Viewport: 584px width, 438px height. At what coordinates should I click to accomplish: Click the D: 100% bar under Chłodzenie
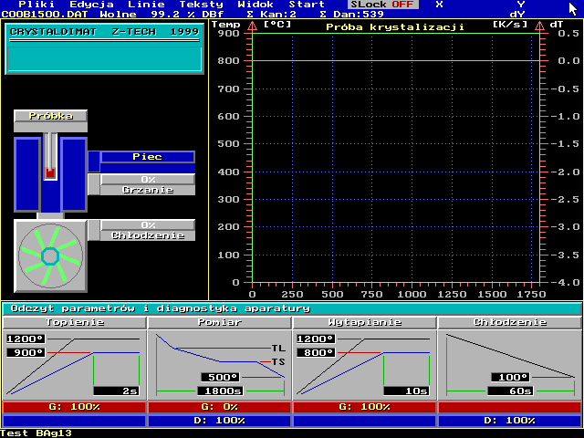point(509,421)
